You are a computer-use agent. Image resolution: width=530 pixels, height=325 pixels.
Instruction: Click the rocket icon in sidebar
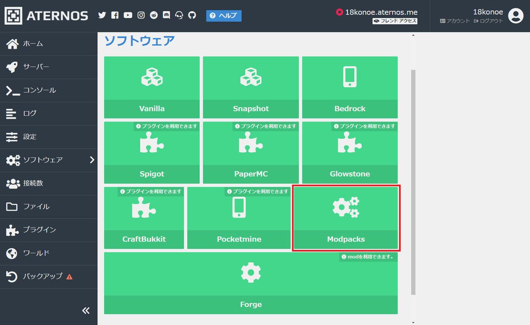click(x=12, y=67)
